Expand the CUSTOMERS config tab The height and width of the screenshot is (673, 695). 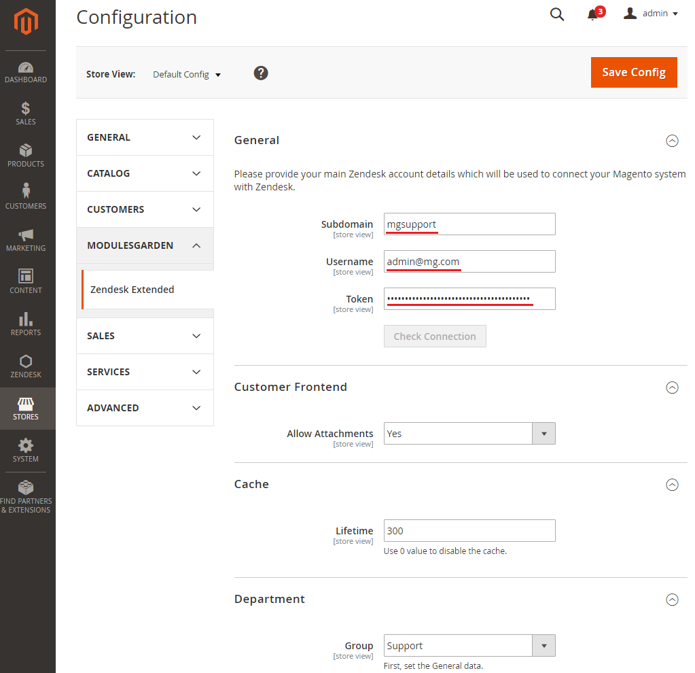[145, 209]
